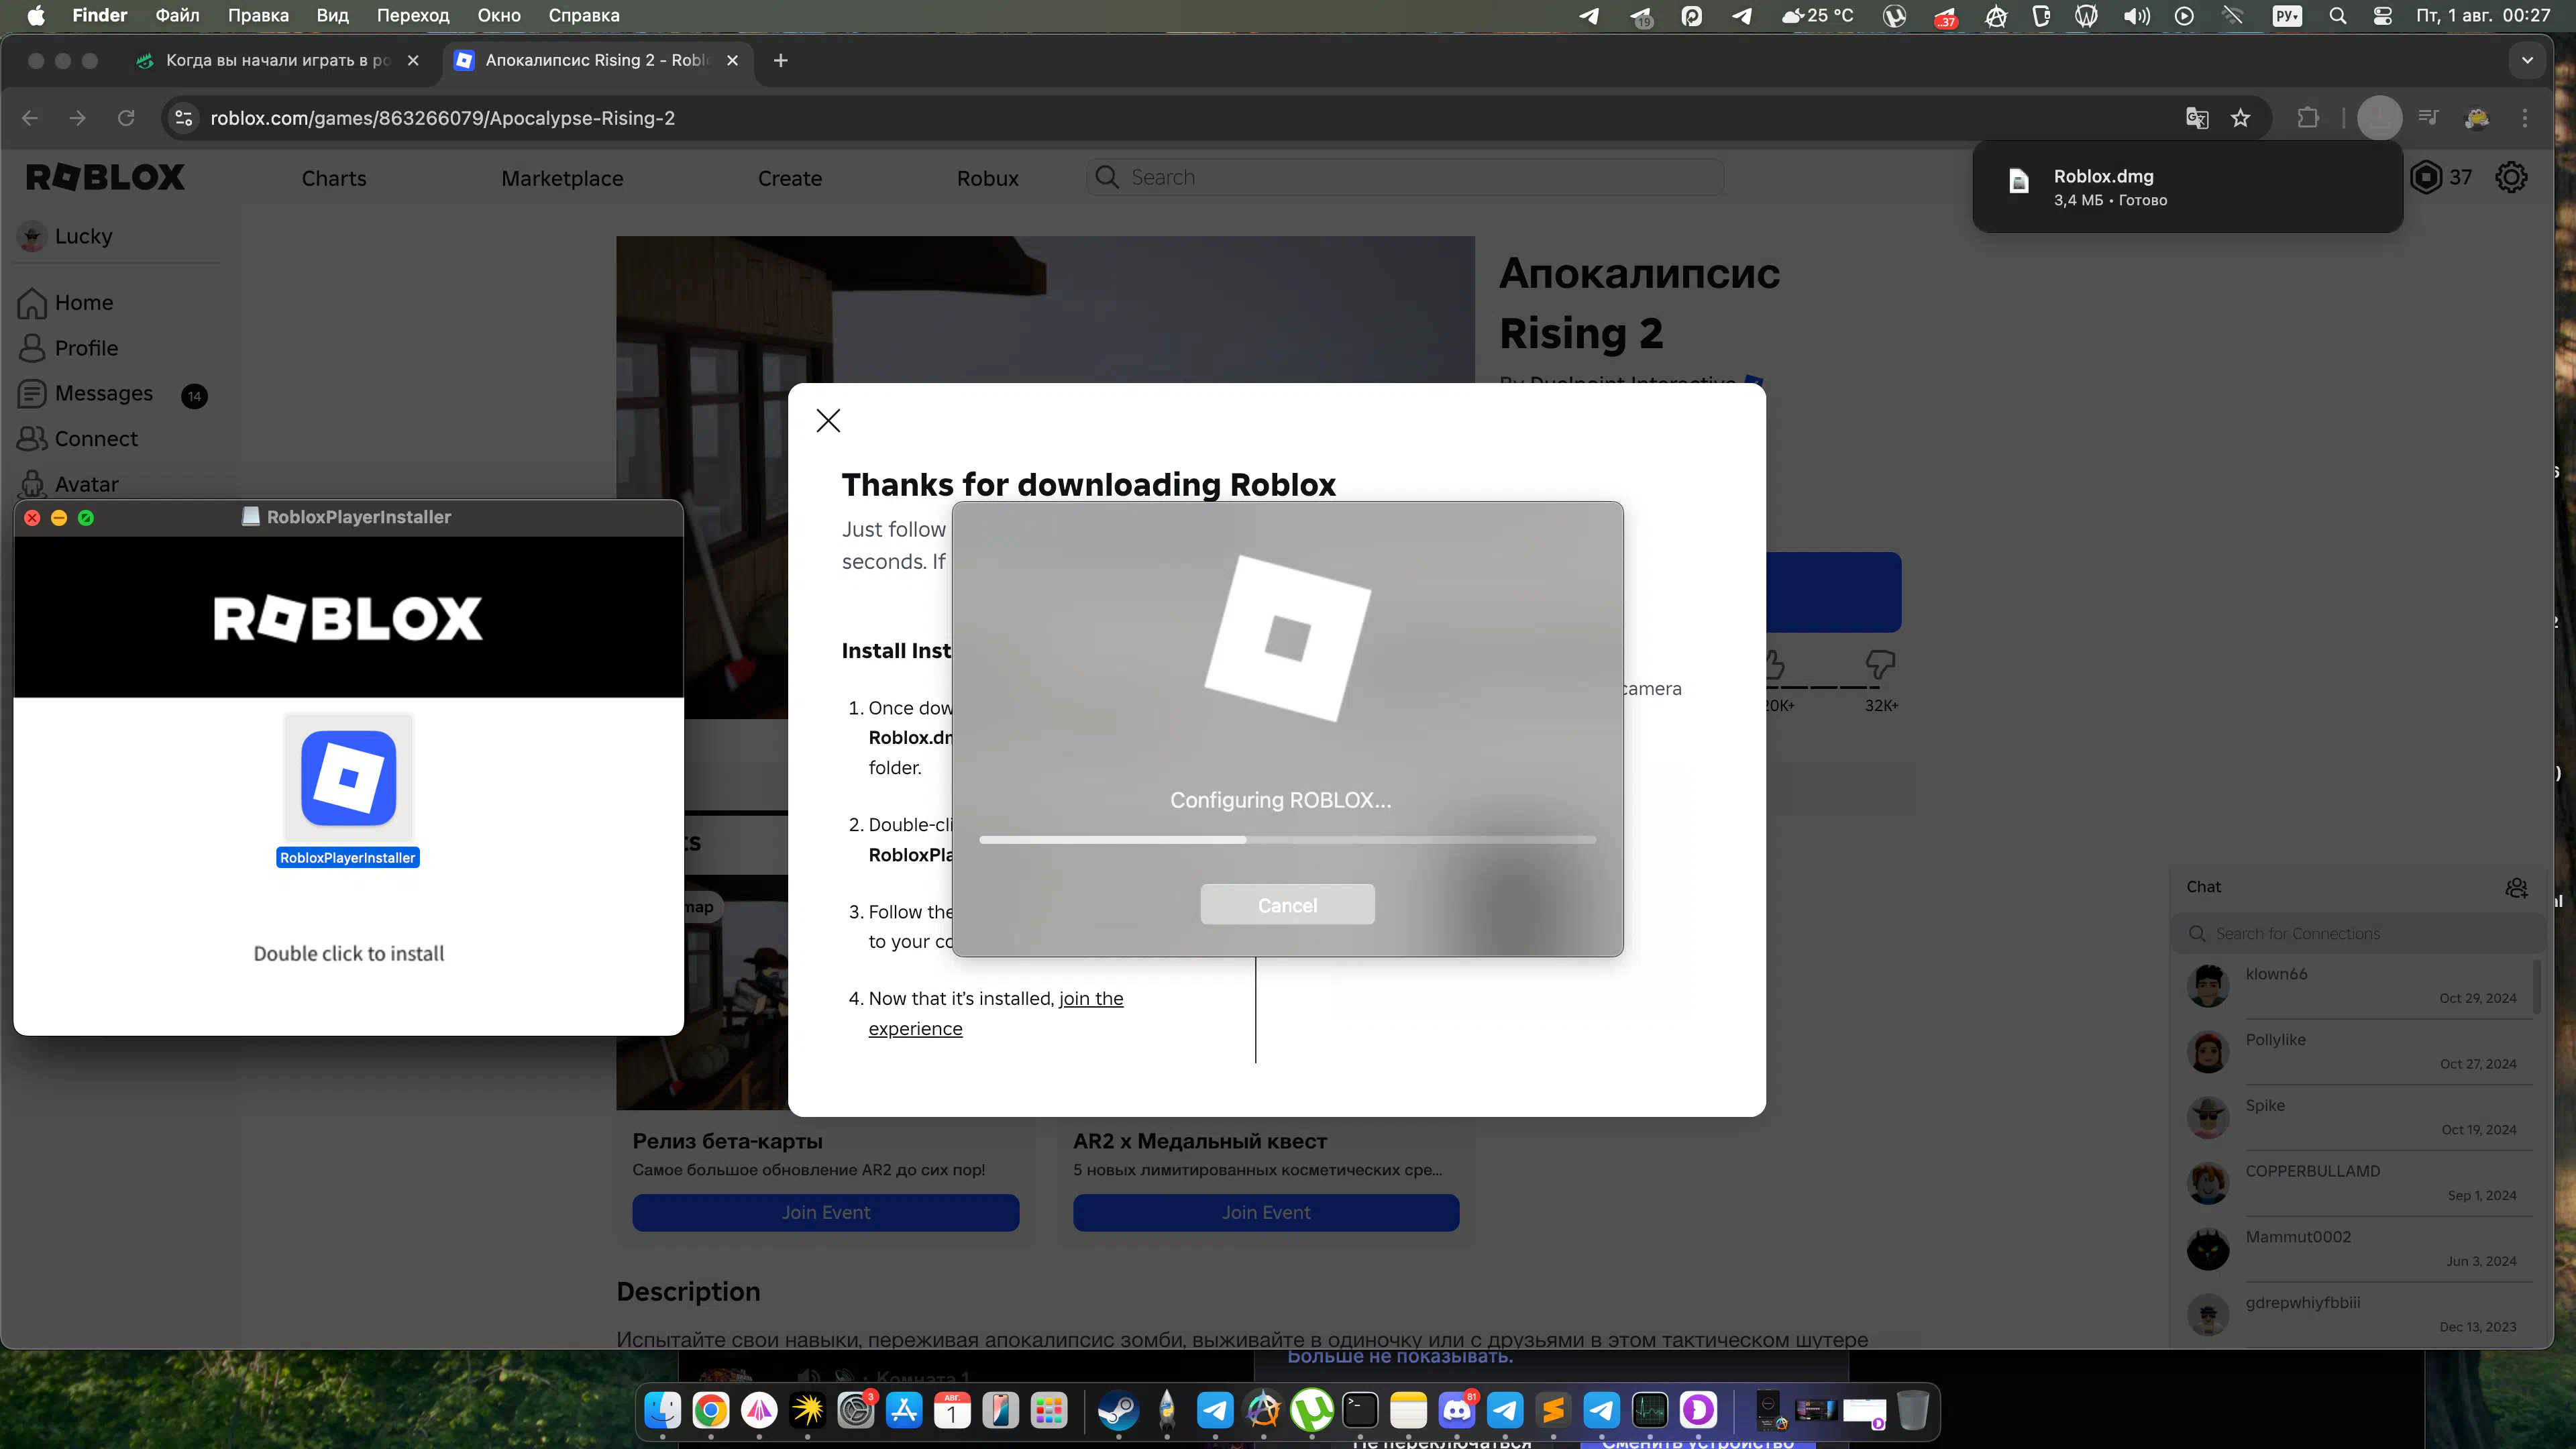Reload the Roblox page

(126, 118)
